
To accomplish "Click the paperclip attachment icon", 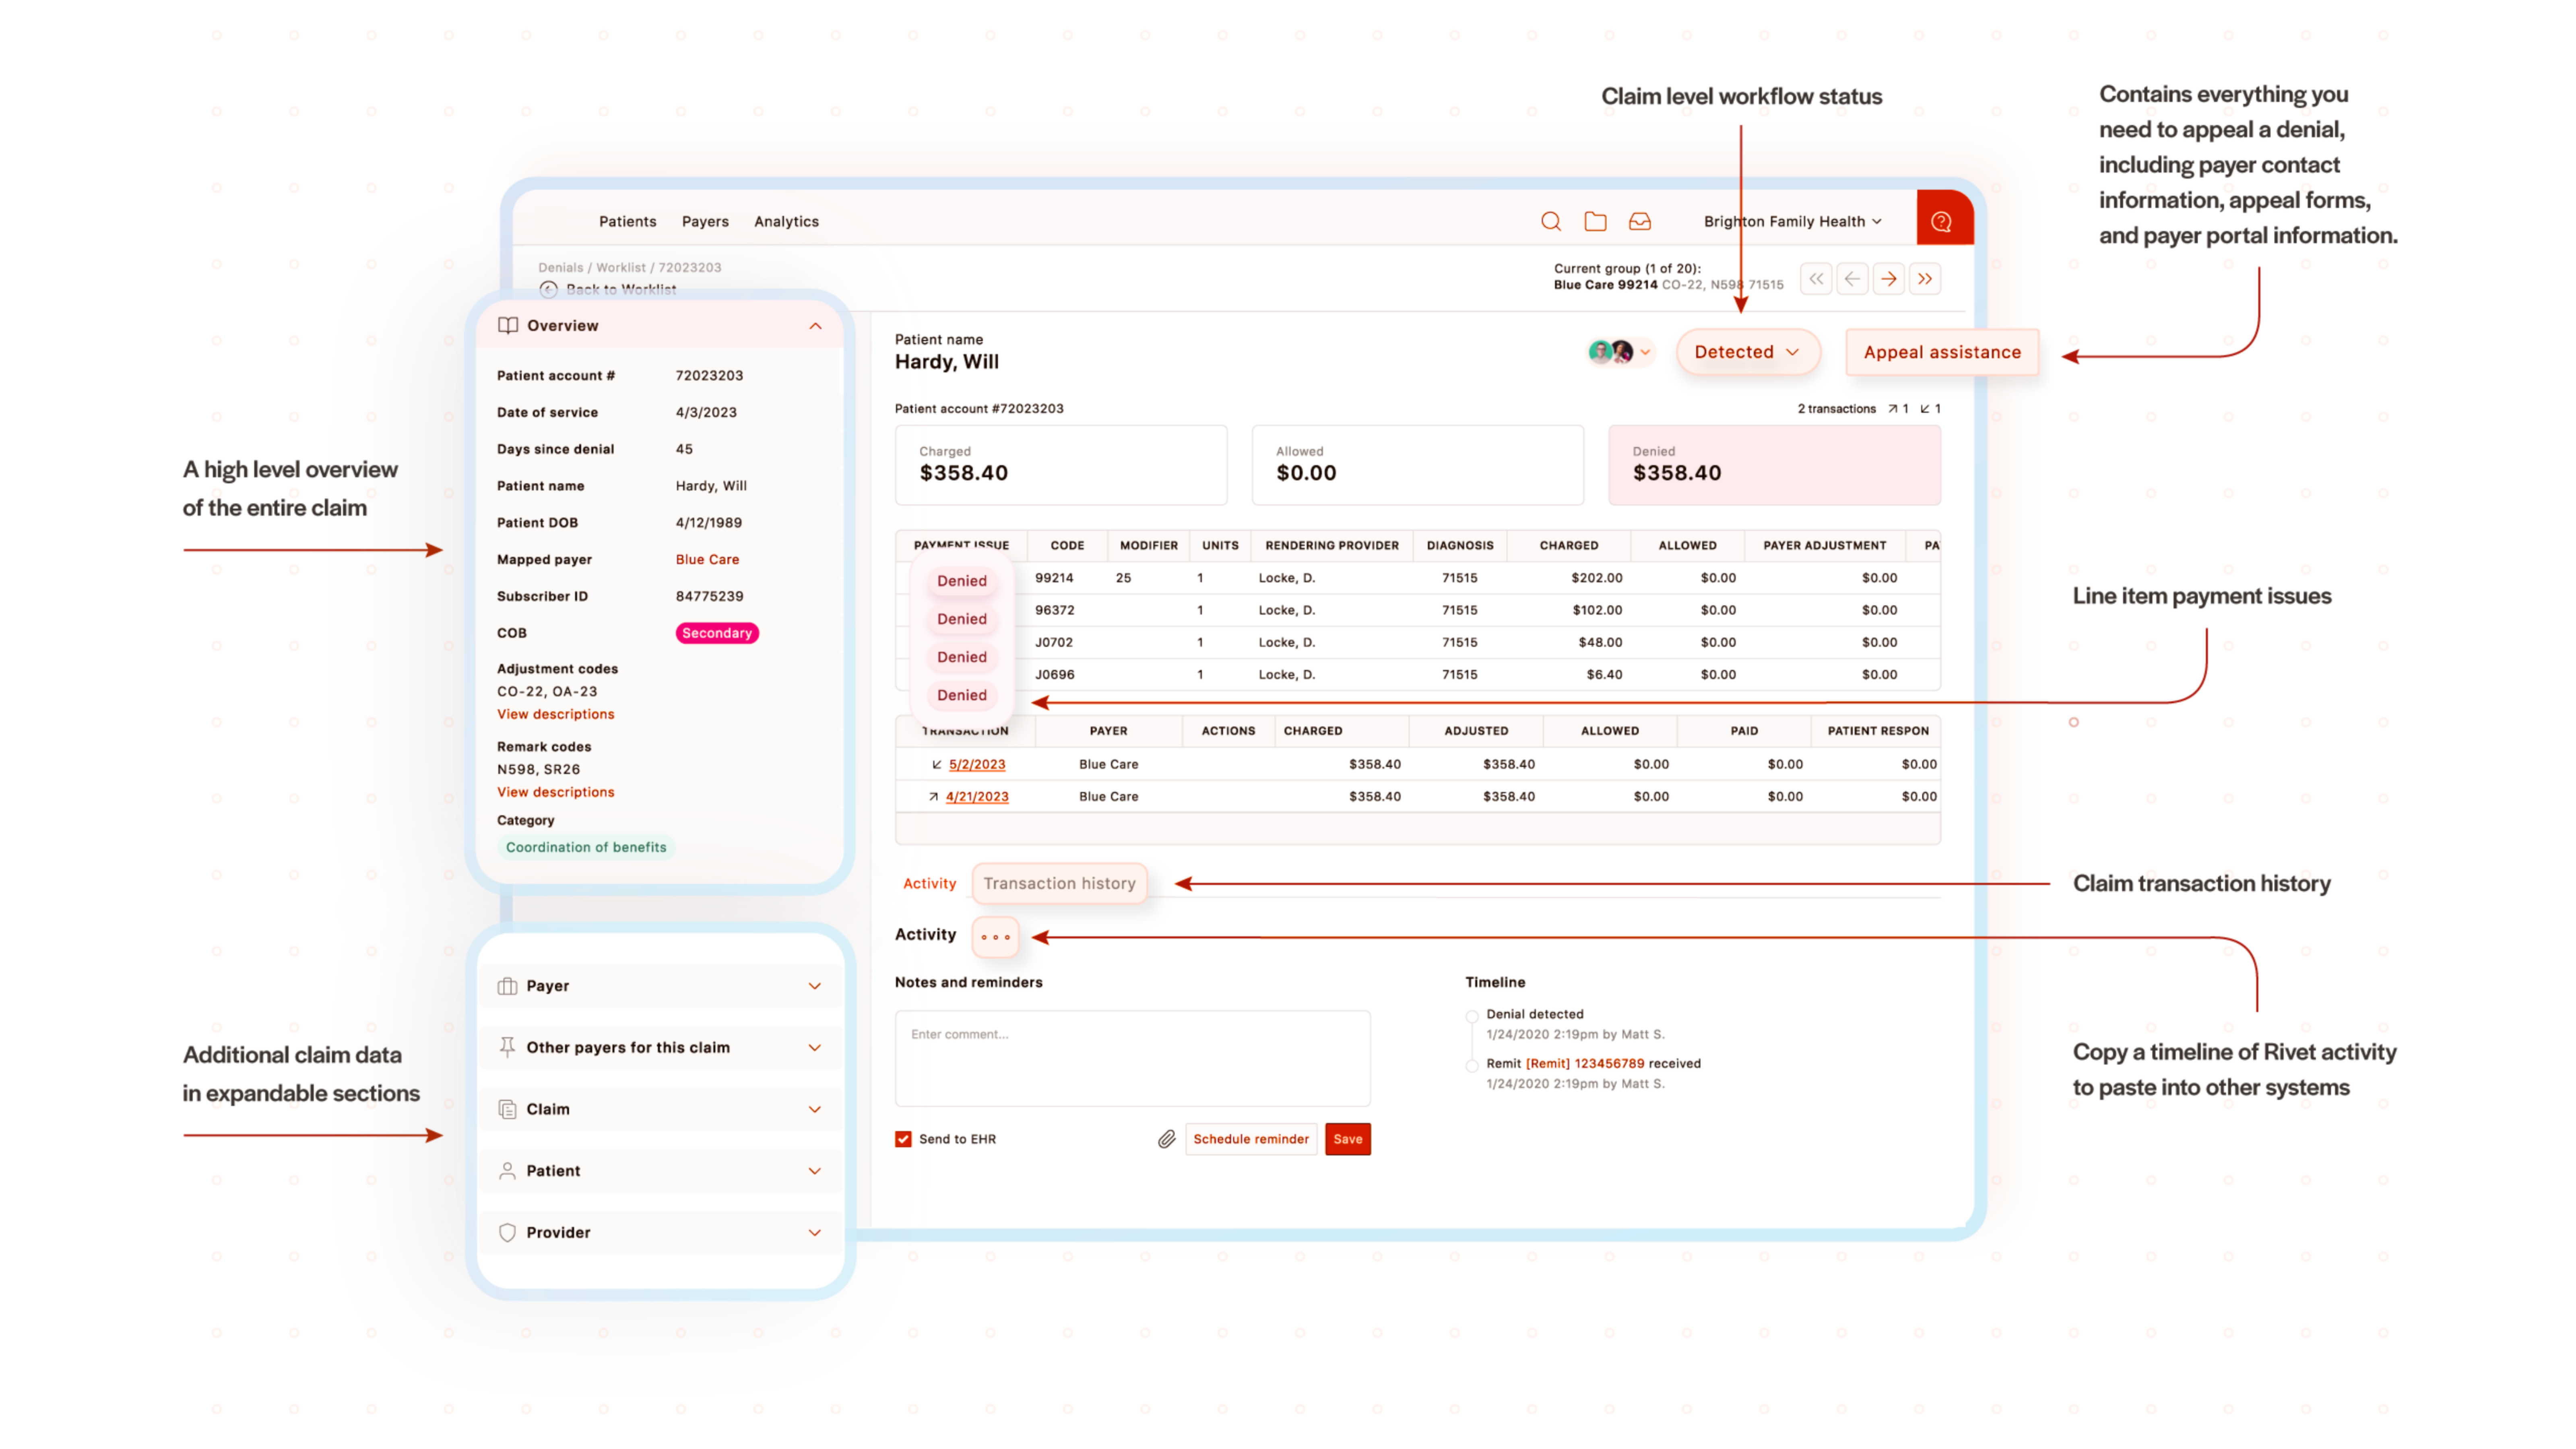I will [x=1166, y=1139].
